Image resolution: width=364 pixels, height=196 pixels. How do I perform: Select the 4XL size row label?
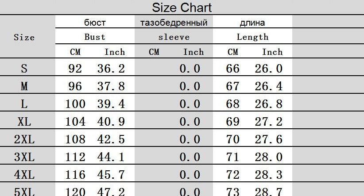click(24, 175)
